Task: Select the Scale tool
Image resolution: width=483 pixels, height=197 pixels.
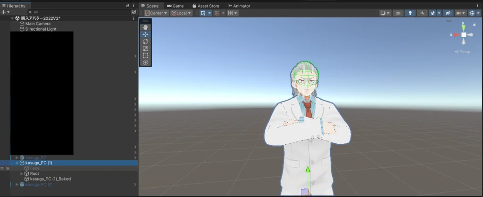Action: 145,48
